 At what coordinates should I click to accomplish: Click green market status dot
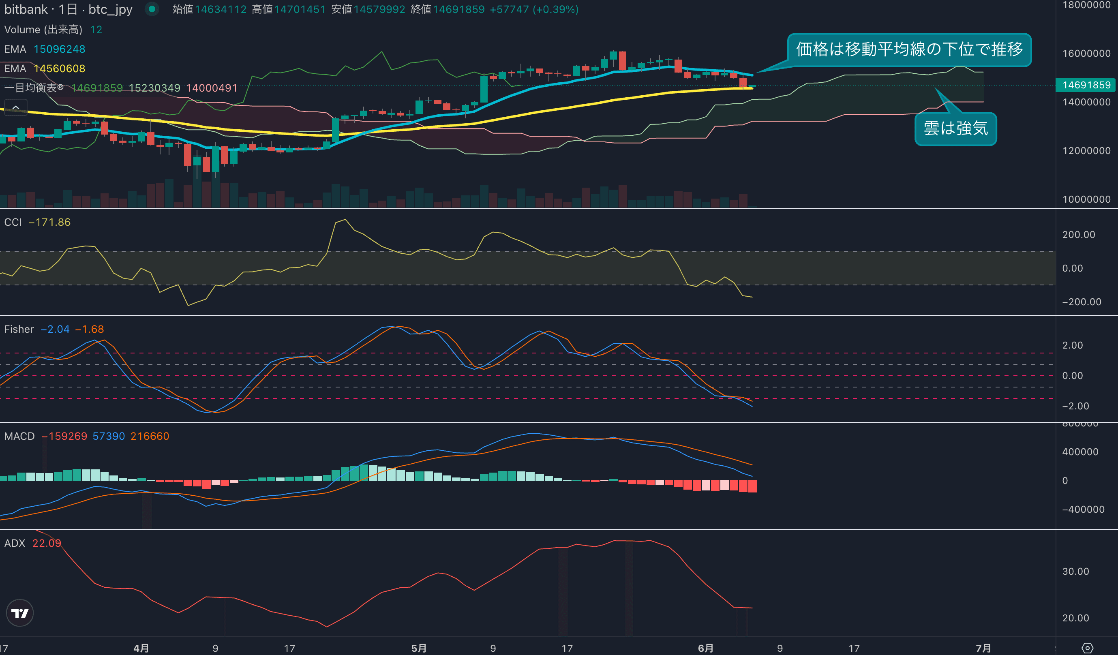pyautogui.click(x=152, y=9)
